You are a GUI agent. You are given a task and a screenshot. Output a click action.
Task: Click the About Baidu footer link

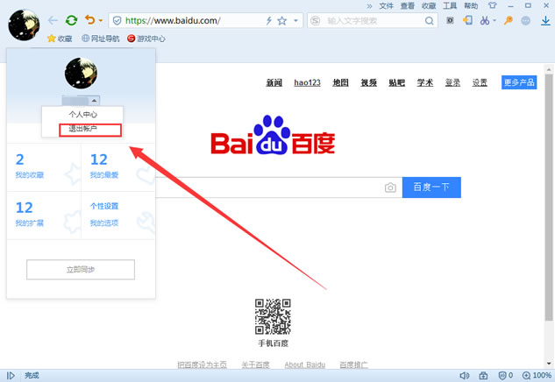305,364
